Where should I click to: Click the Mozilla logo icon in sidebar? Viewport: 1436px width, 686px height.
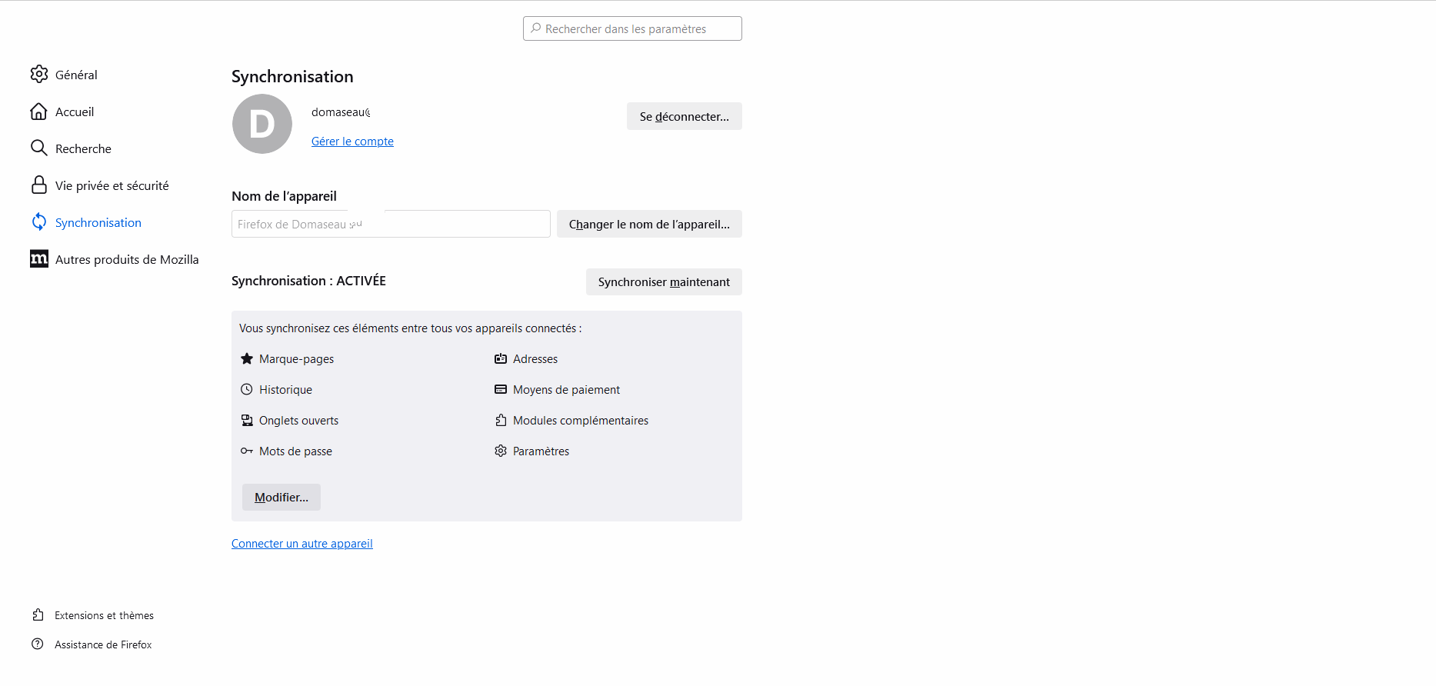coord(38,259)
